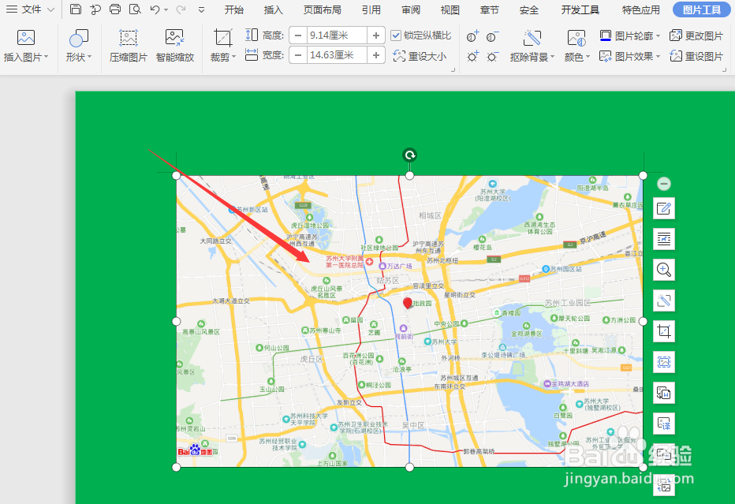Viewport: 735px width, 504px height.
Task: Switch to the 开发工具 tab
Action: coord(580,9)
